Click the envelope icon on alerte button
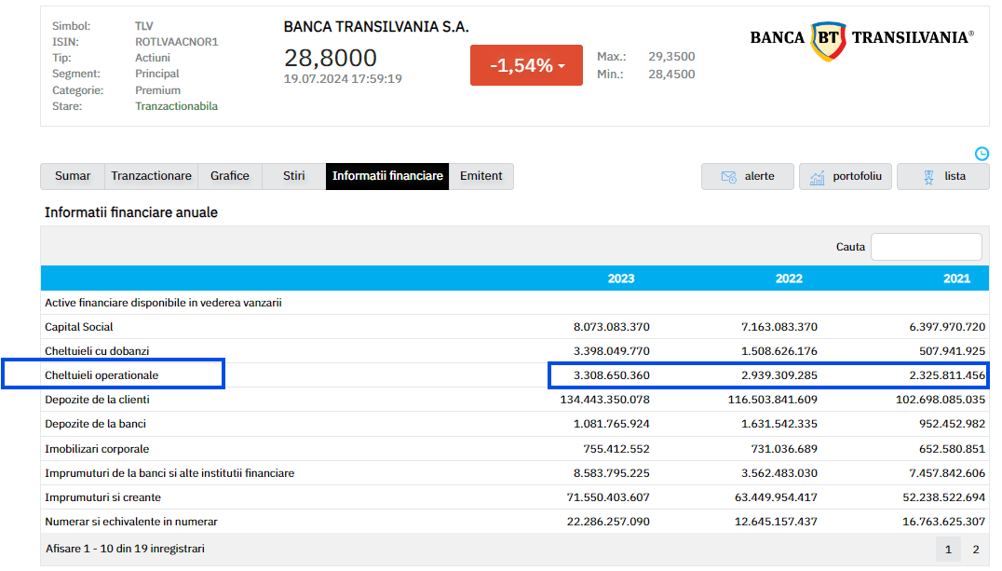 point(729,177)
